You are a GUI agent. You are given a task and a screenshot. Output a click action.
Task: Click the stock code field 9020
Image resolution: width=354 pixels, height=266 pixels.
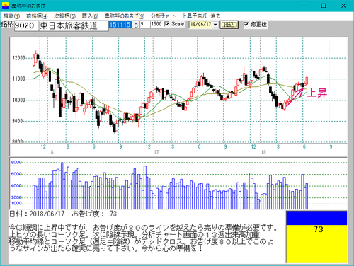pos(26,25)
